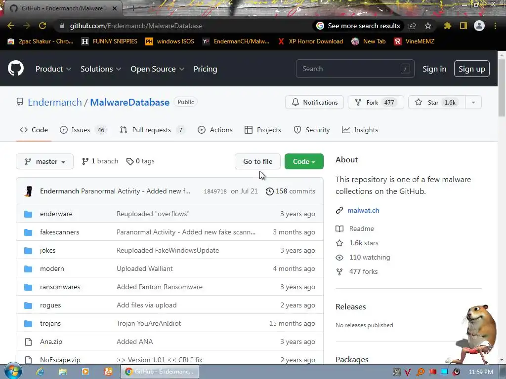506x379 pixels.
Task: Open the Insights tab
Action: [x=360, y=130]
